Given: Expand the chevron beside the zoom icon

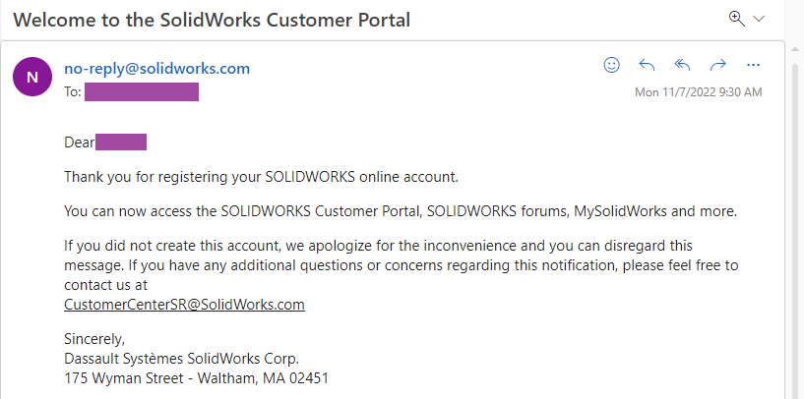Looking at the screenshot, I should click(759, 20).
